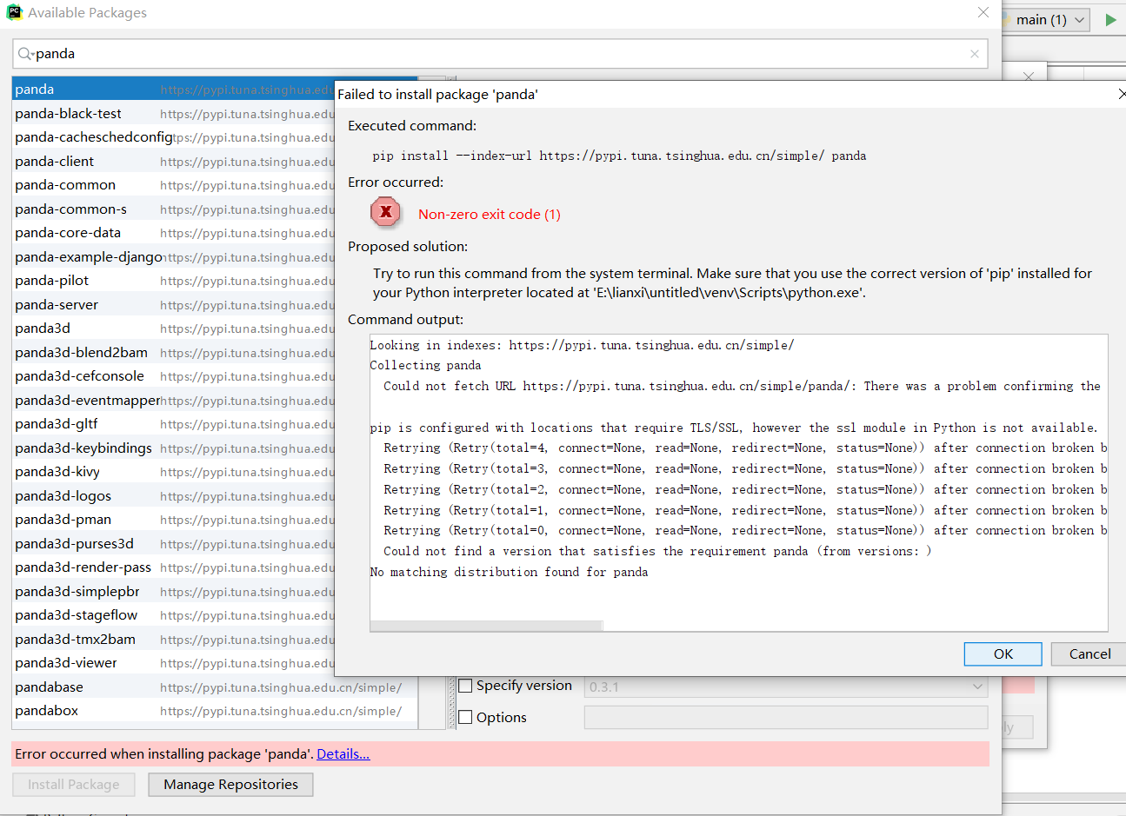Click the 'Retry(total=0' retrying output line
Viewport: 1126px width, 816px height.
745,531
